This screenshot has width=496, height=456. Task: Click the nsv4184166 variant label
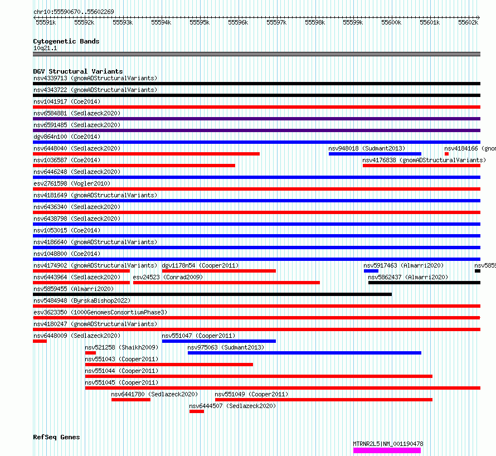pos(470,148)
